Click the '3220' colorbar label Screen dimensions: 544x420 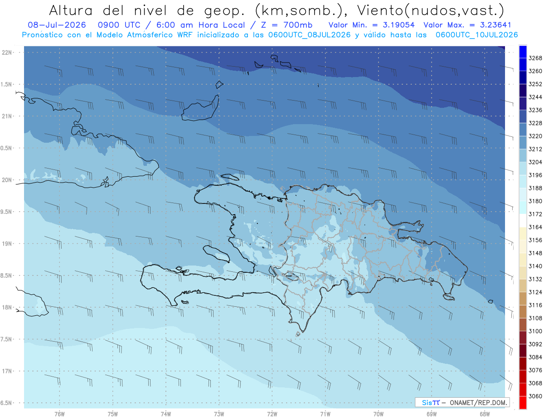coord(535,136)
